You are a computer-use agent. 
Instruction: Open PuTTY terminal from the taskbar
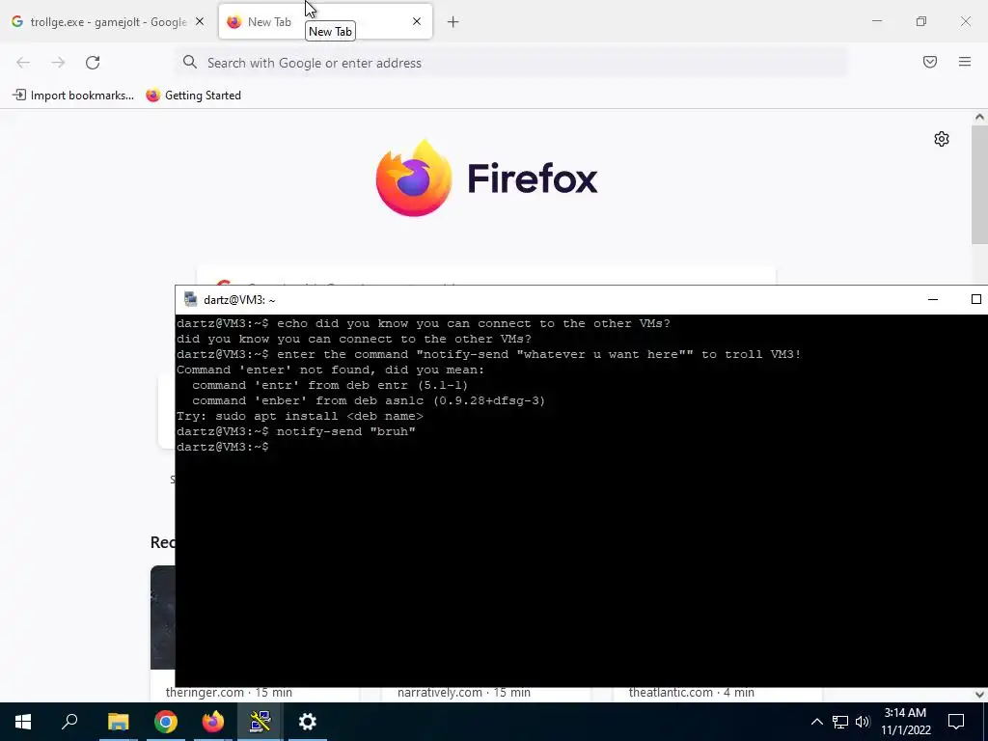261,722
